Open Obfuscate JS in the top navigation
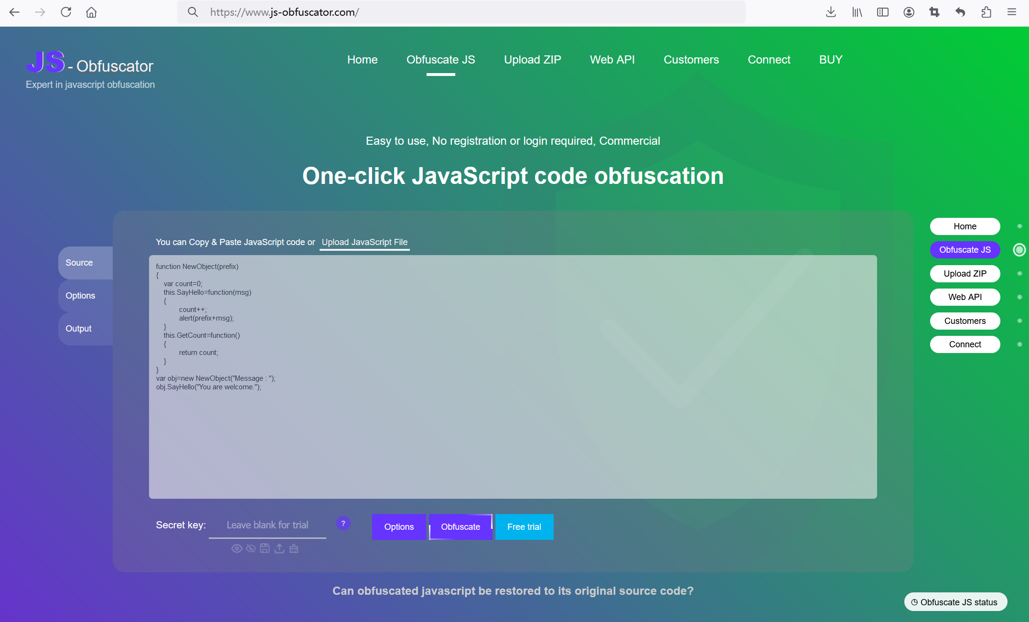The image size is (1029, 622). (440, 60)
